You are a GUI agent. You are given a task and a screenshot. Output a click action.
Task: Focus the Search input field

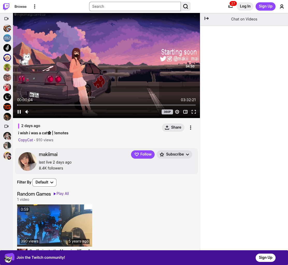tap(135, 6)
